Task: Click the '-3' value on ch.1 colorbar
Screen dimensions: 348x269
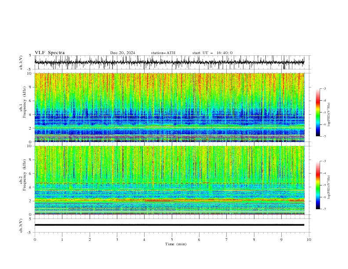Action: (x=324, y=88)
